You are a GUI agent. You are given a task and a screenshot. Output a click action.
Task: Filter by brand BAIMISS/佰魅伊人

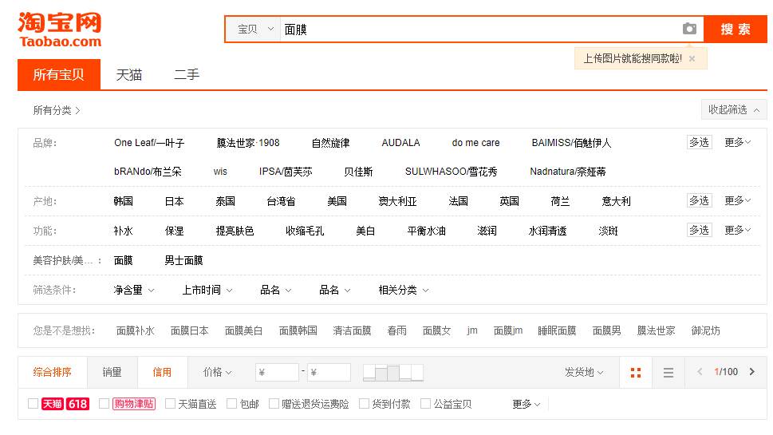[571, 143]
